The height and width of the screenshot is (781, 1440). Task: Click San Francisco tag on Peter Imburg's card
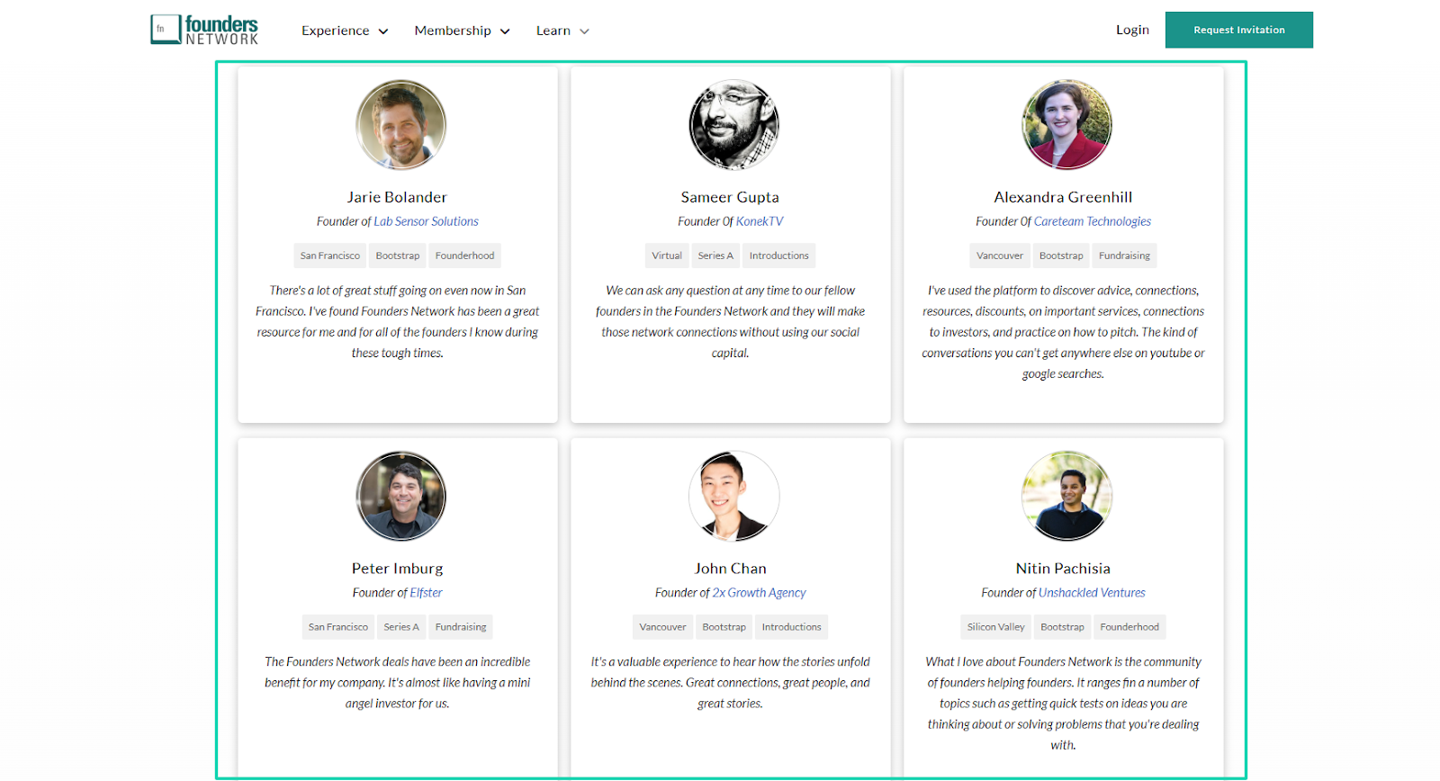[337, 627]
